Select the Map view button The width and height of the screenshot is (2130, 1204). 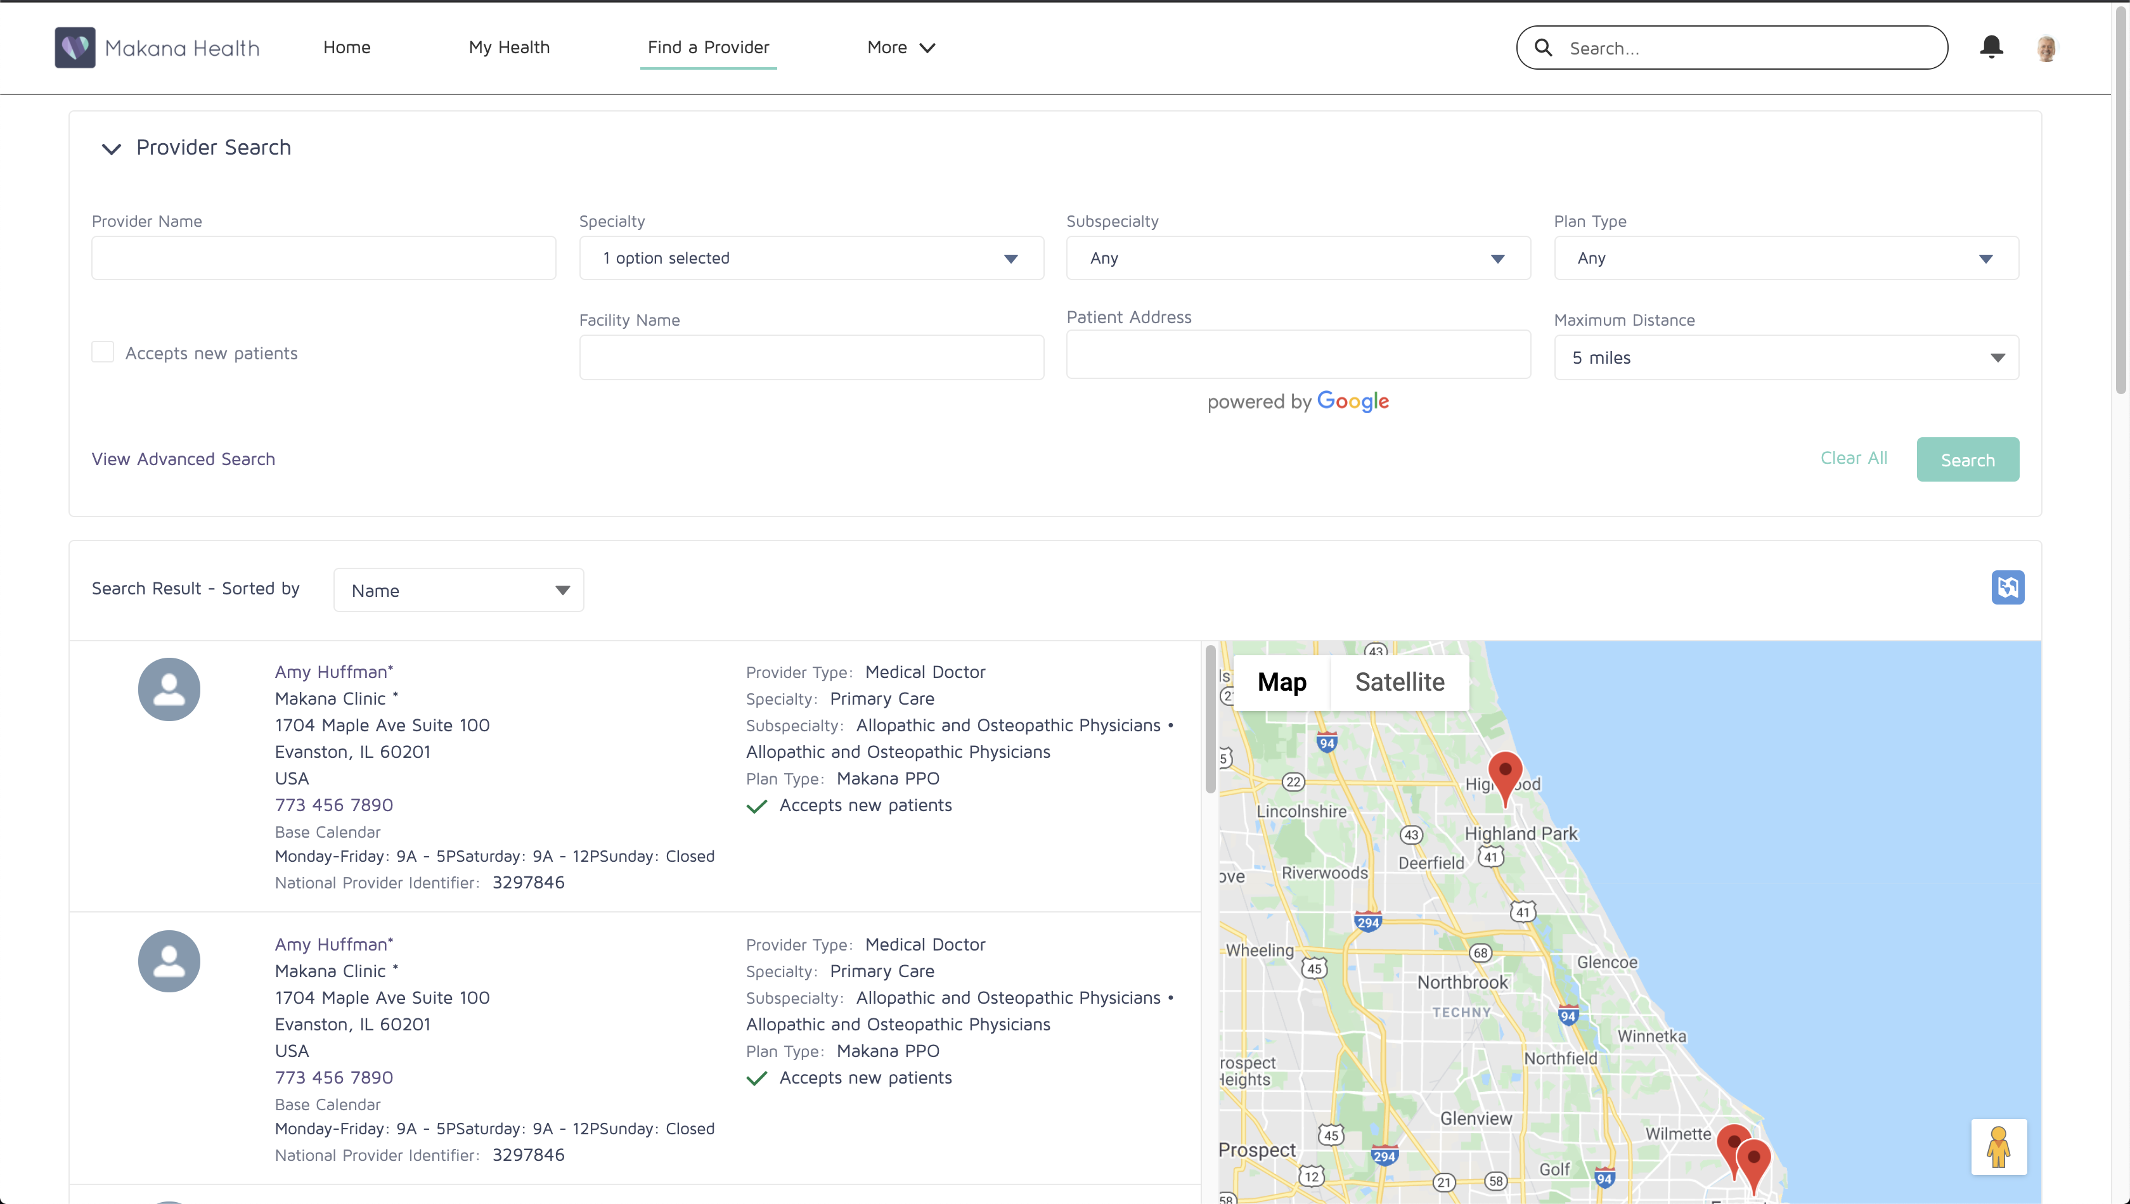tap(1281, 682)
